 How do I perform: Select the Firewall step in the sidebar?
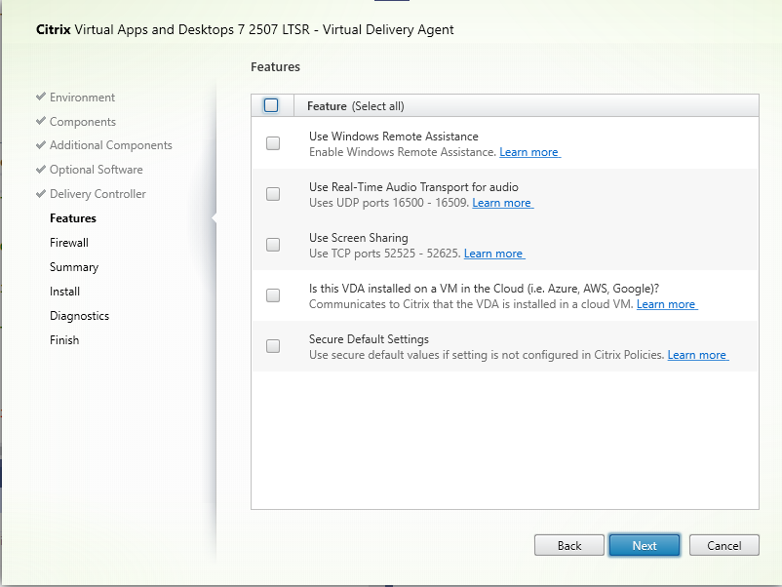click(68, 242)
